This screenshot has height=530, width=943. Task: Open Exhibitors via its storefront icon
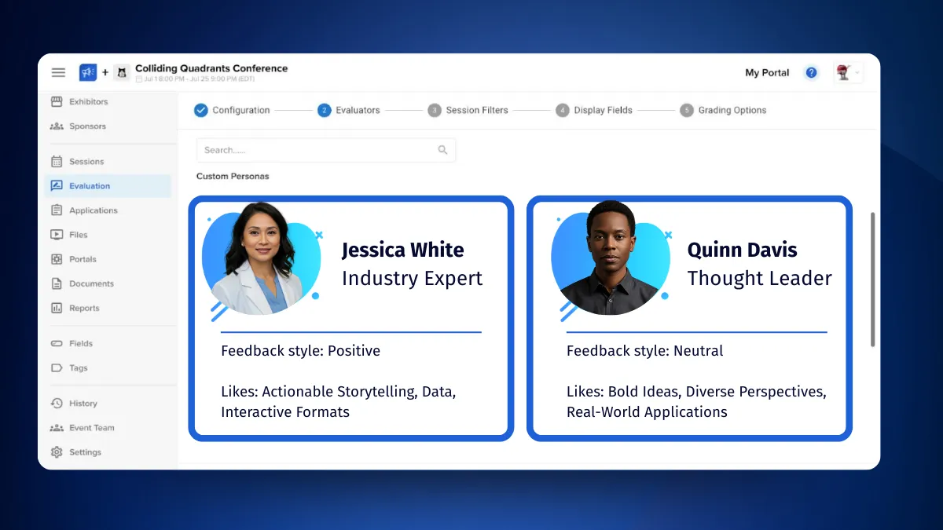coord(57,101)
